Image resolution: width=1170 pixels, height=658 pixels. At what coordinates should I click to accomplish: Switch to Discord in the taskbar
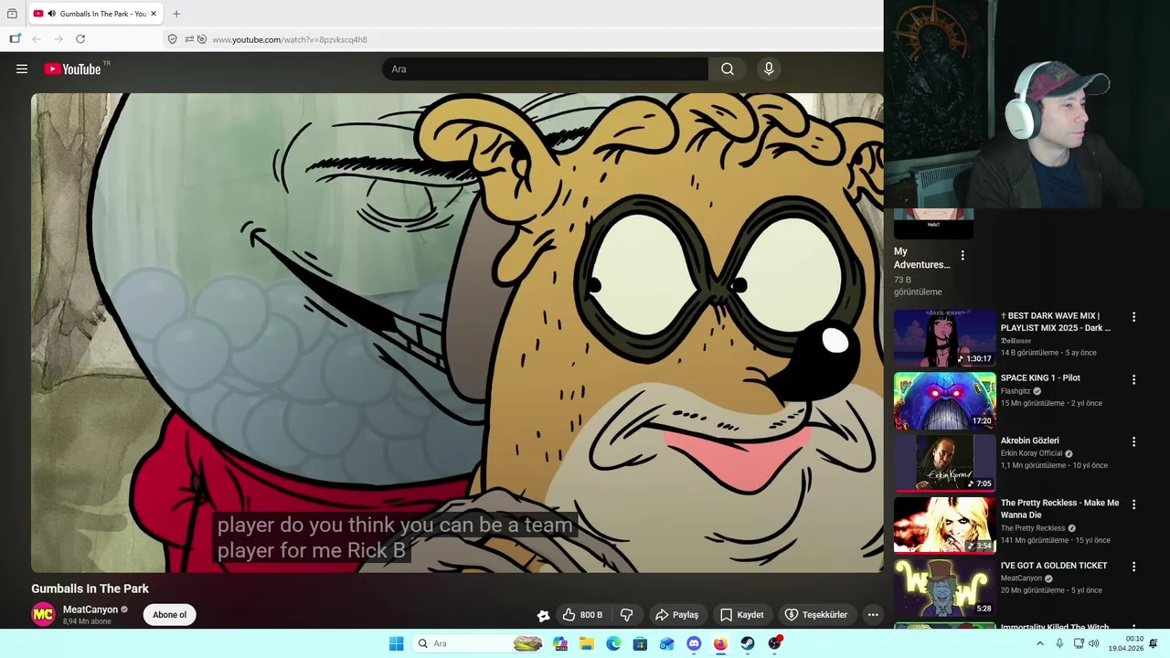click(694, 643)
